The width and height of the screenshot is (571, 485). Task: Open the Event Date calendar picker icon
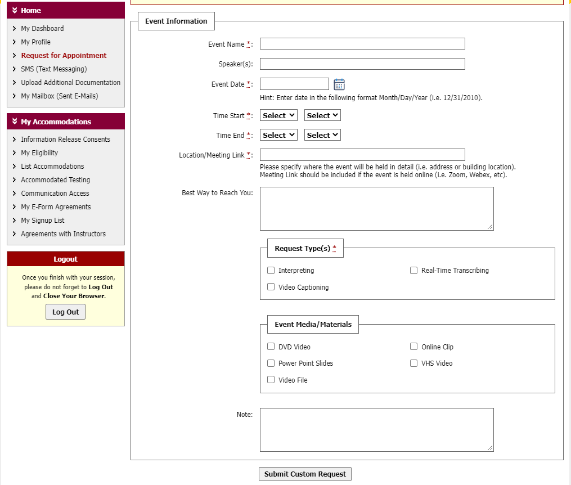coord(339,84)
